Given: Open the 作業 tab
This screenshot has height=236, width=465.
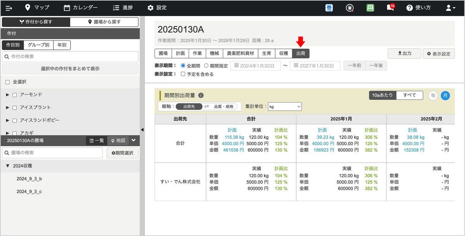Looking at the screenshot, I should (197, 53).
